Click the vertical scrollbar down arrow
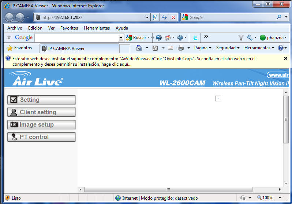This screenshot has height=204, width=292. point(286,183)
